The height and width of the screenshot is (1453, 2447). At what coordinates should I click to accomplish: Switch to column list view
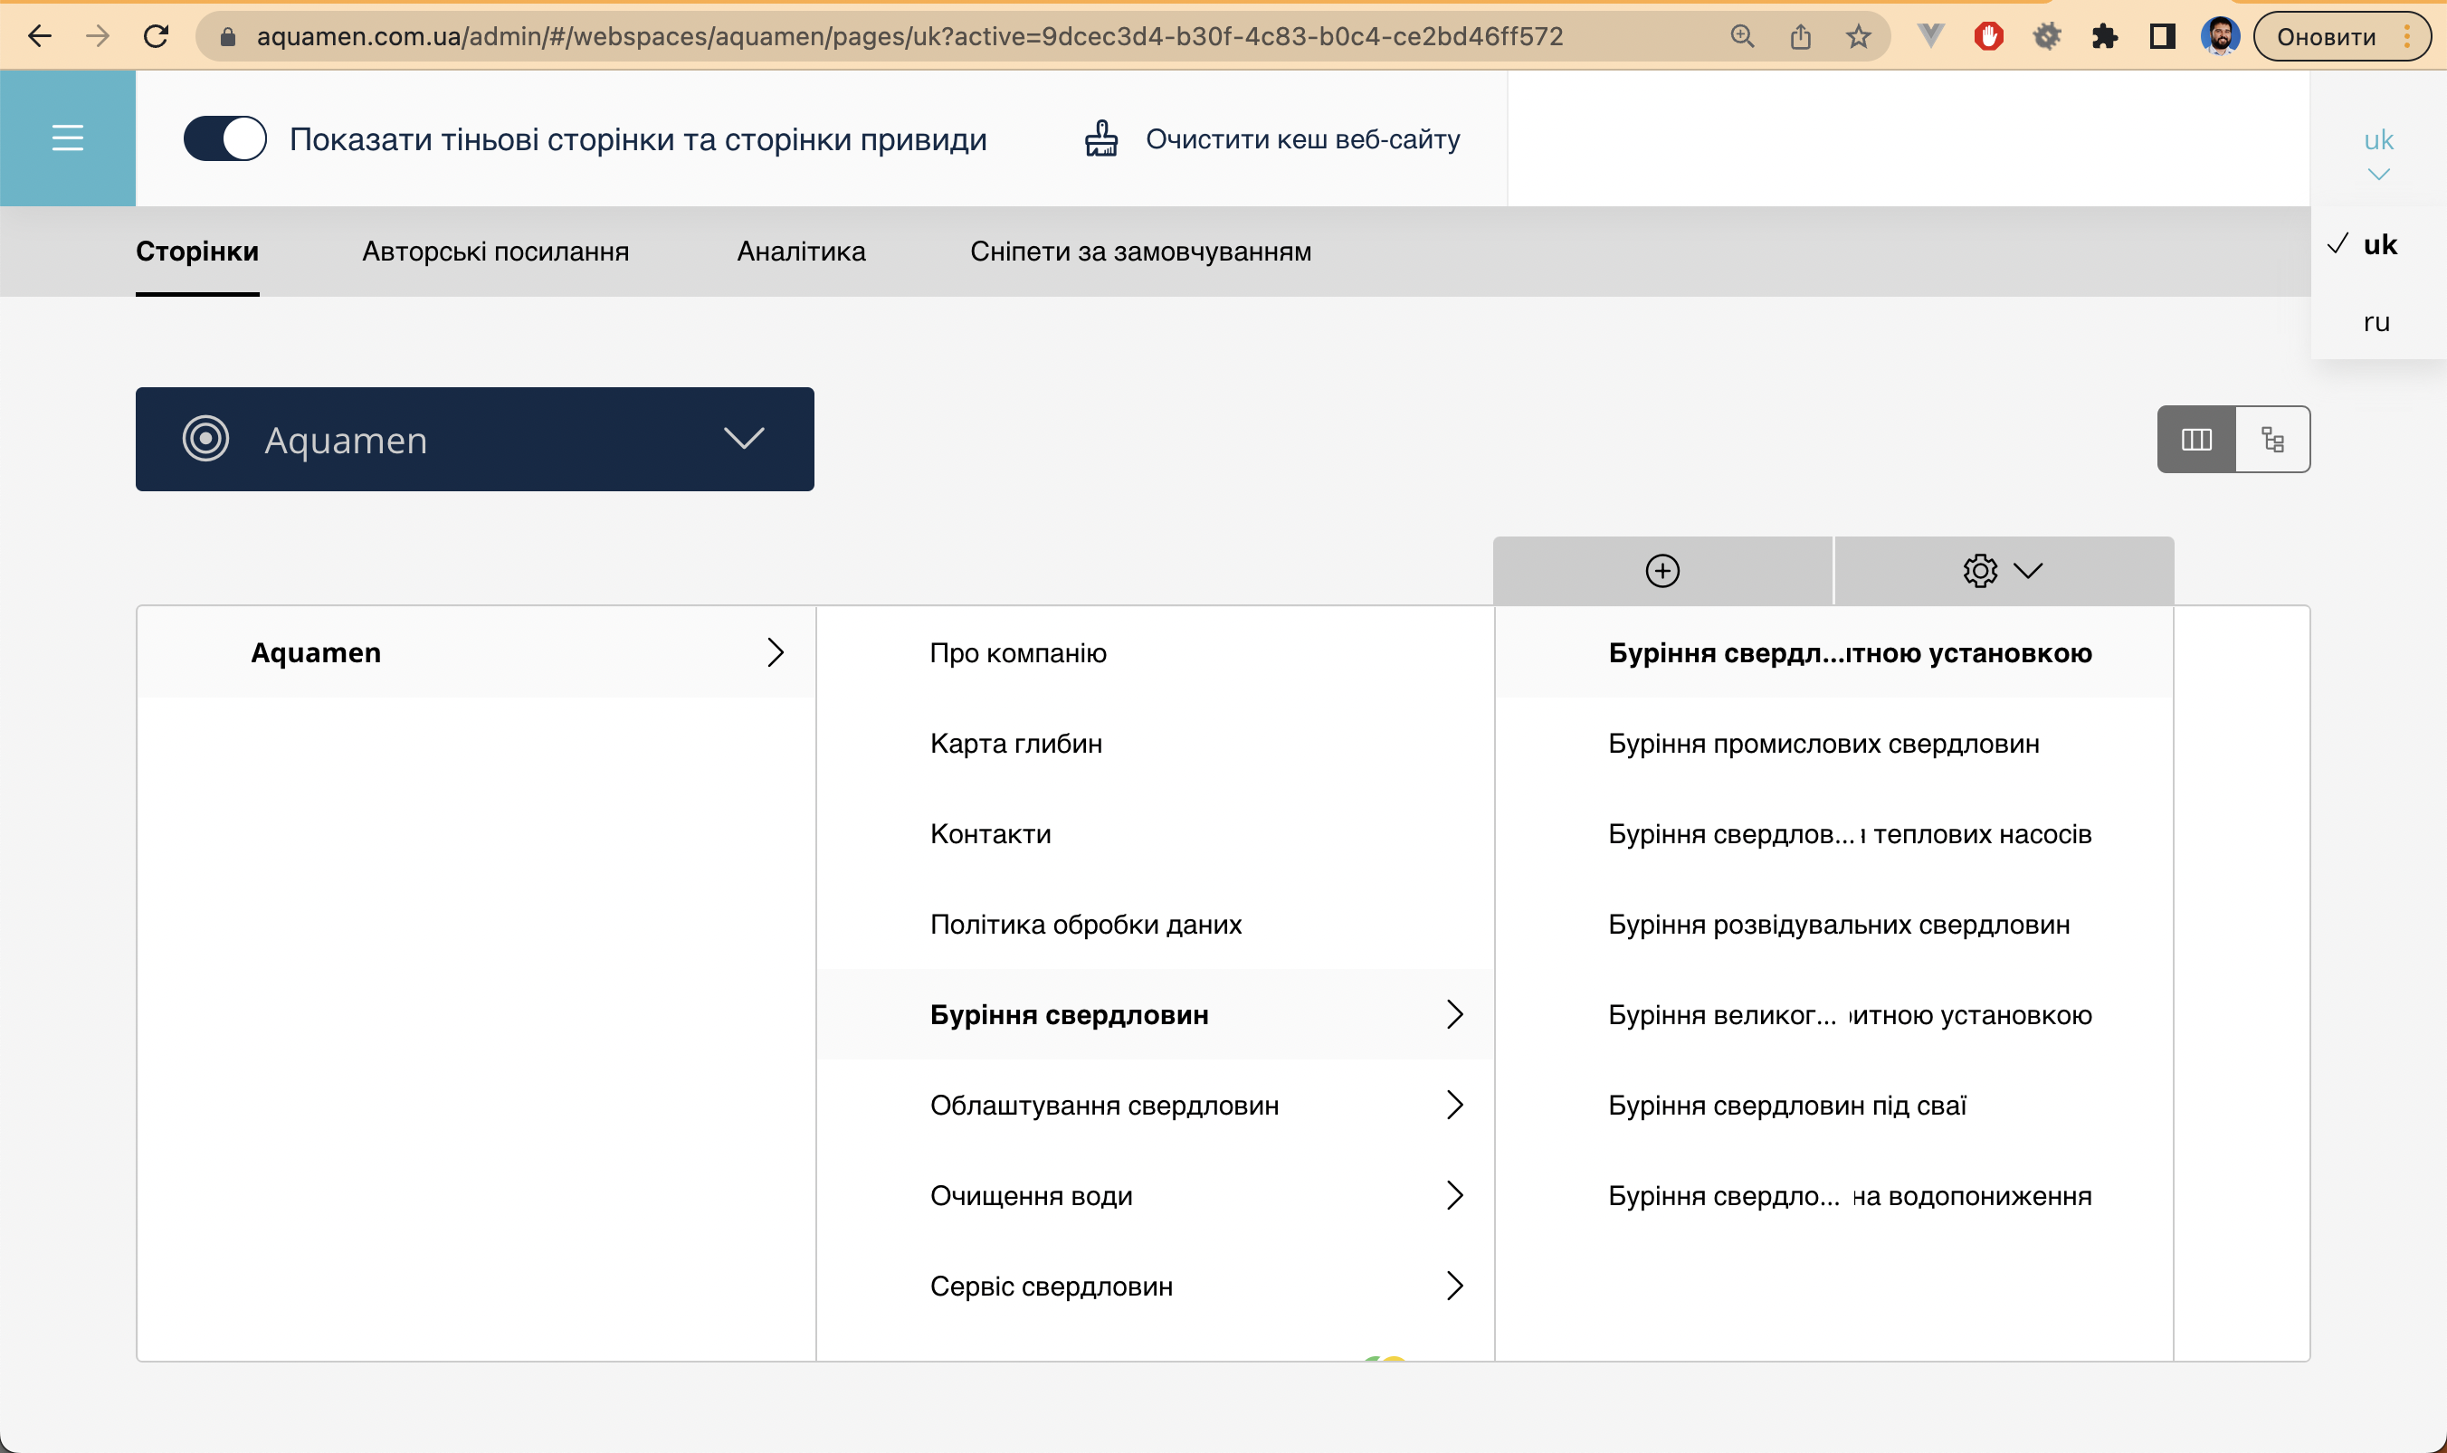click(2196, 440)
